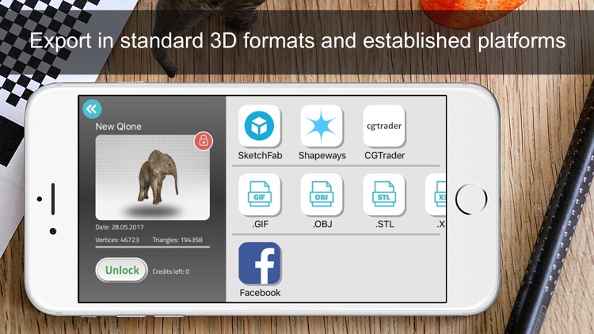594x334 pixels.
Task: Export to Shapeways
Action: pos(322,126)
